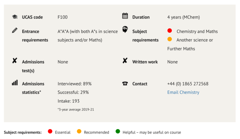This screenshot has height=139, width=240.
Task: Open the Email Chemistry link
Action: coord(183,92)
